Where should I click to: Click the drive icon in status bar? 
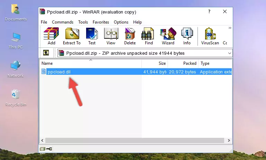43,149
